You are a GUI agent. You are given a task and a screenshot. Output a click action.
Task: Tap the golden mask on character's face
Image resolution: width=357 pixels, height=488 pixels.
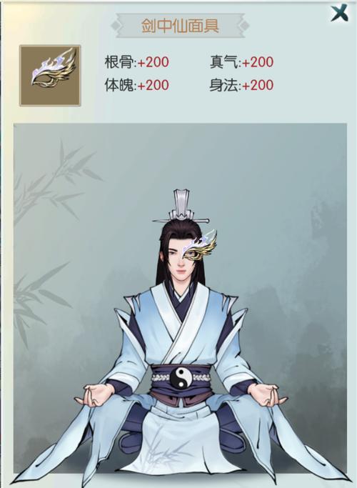200,246
